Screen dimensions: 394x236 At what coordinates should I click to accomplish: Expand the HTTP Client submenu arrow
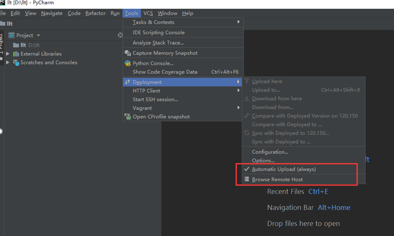pos(238,90)
